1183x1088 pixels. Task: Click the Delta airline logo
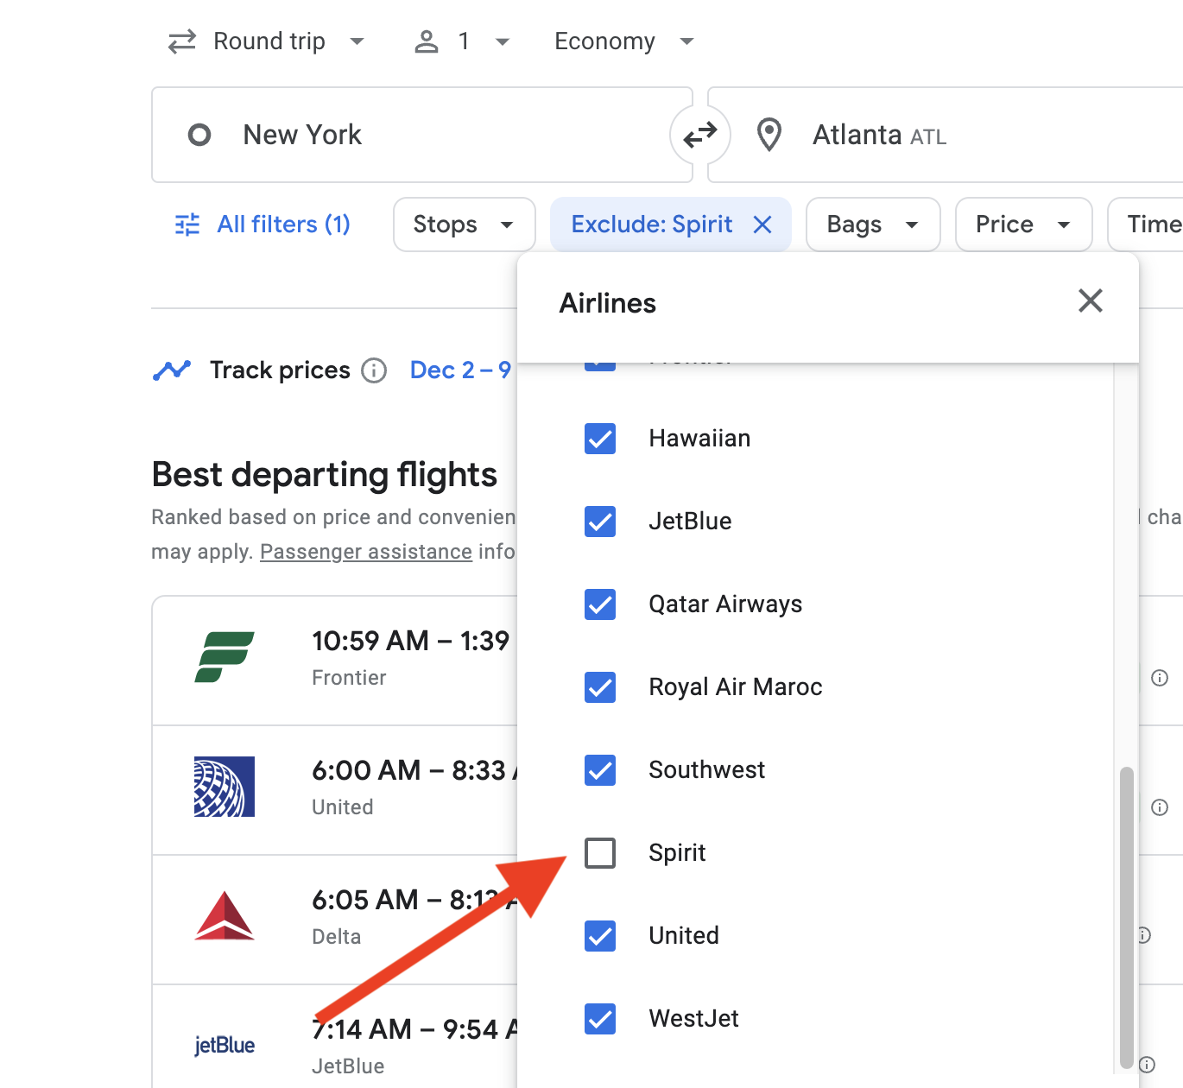(x=225, y=915)
